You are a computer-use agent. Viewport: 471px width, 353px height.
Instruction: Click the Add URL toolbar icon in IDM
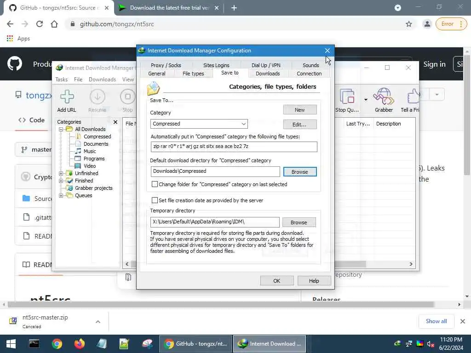[67, 101]
